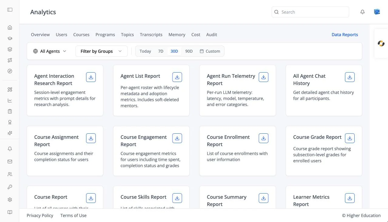This screenshot has width=388, height=222.
Task: Open the clipboard icon in sidebar
Action: point(10,111)
